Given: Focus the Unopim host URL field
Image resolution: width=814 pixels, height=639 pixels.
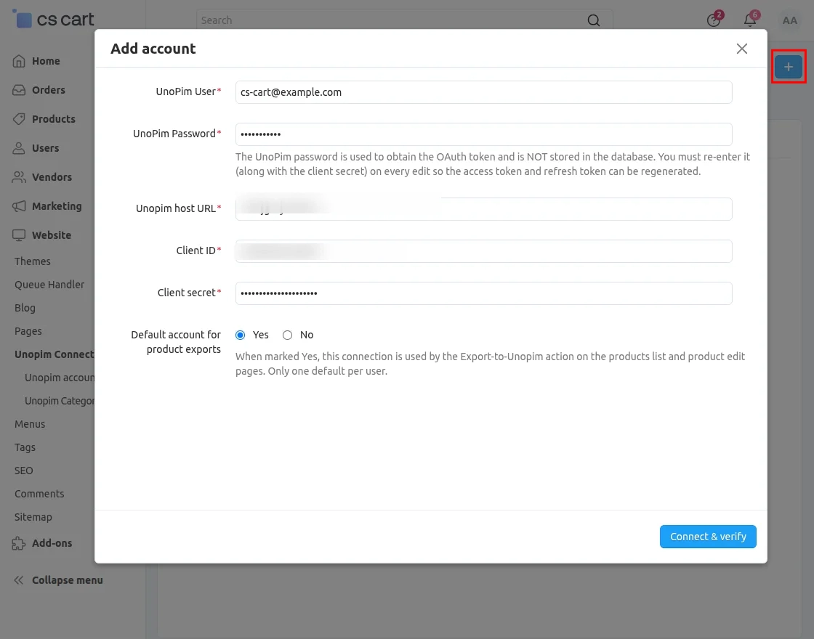Looking at the screenshot, I should pos(484,209).
